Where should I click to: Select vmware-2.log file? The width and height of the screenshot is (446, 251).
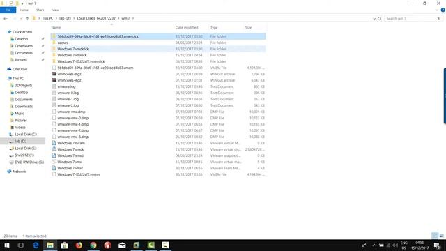[68, 105]
